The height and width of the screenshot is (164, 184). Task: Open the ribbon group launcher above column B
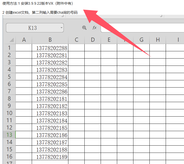click(x=62, y=16)
